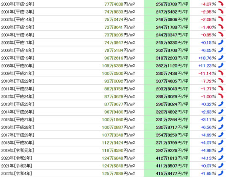227x178 pixels.
Task: Click the red down arrow beside -7.72%
Action: pyautogui.click(x=221, y=81)
